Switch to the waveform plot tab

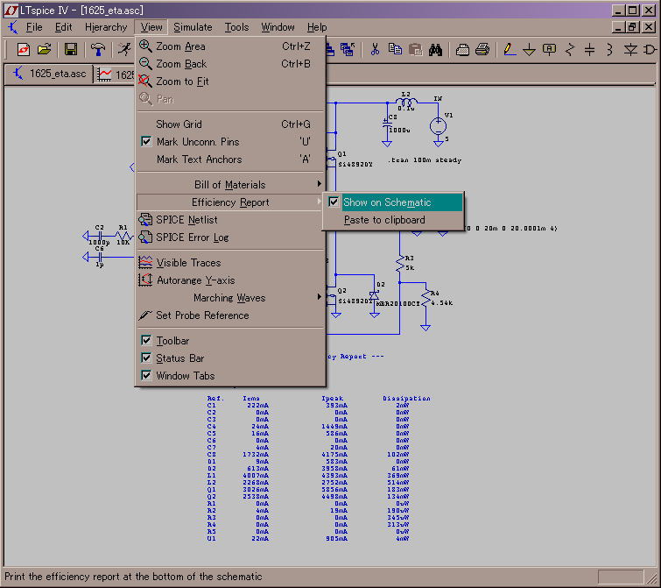click(115, 74)
